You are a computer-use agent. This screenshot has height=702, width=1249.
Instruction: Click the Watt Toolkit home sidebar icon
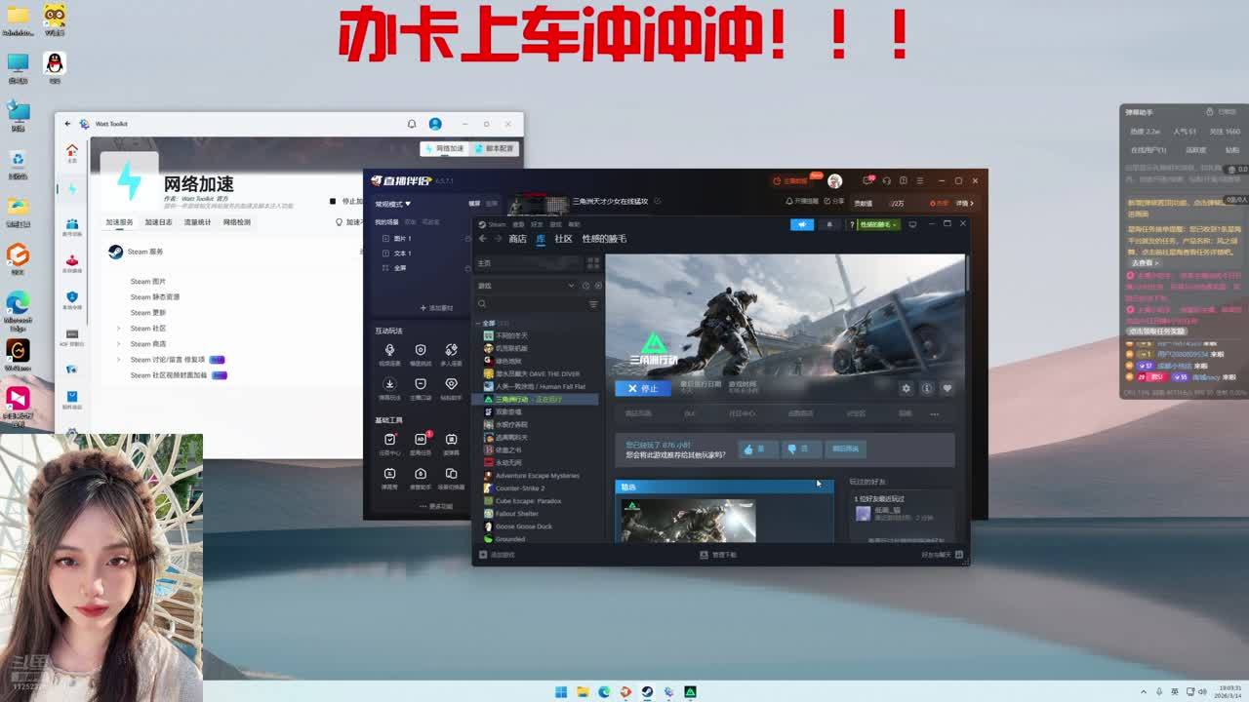click(71, 151)
